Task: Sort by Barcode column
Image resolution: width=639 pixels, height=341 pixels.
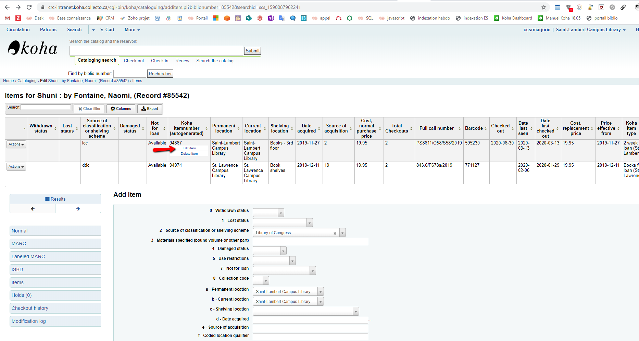Action: coord(476,128)
